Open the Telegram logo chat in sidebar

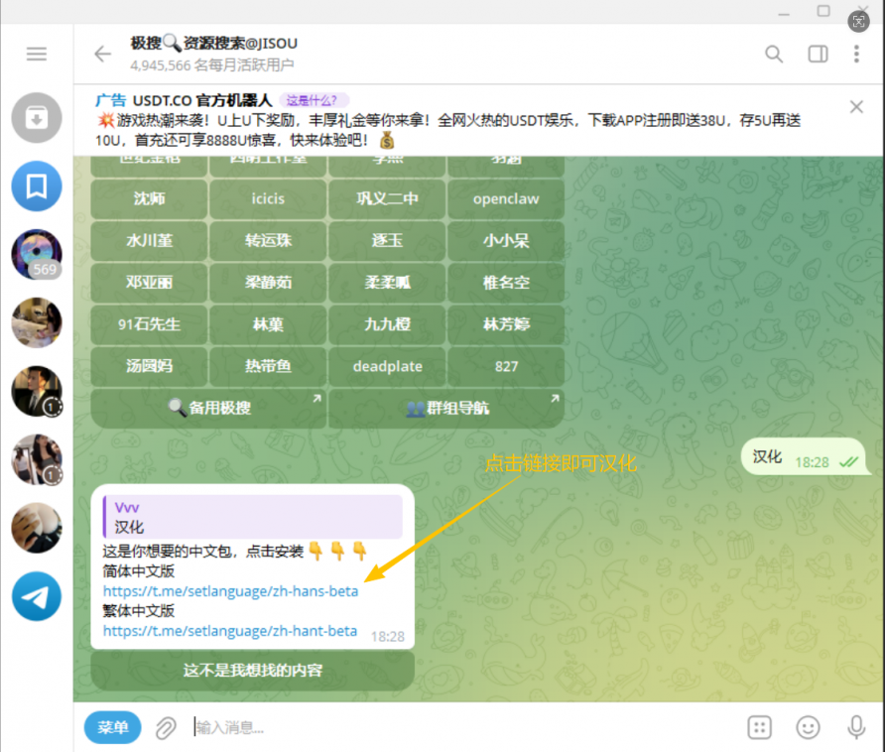(x=37, y=596)
